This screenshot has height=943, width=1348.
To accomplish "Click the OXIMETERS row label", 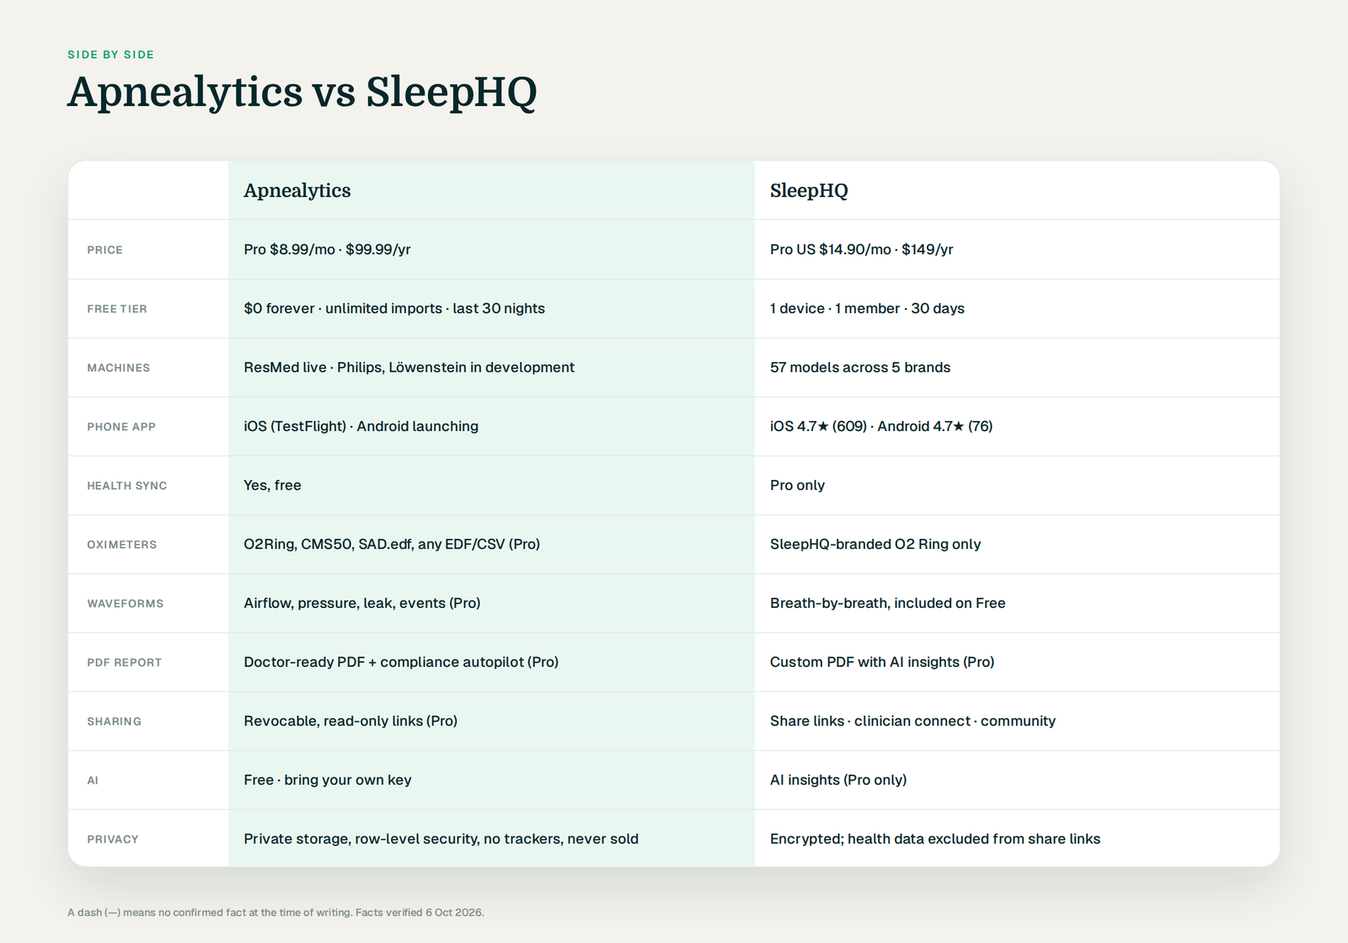I will click(x=122, y=545).
